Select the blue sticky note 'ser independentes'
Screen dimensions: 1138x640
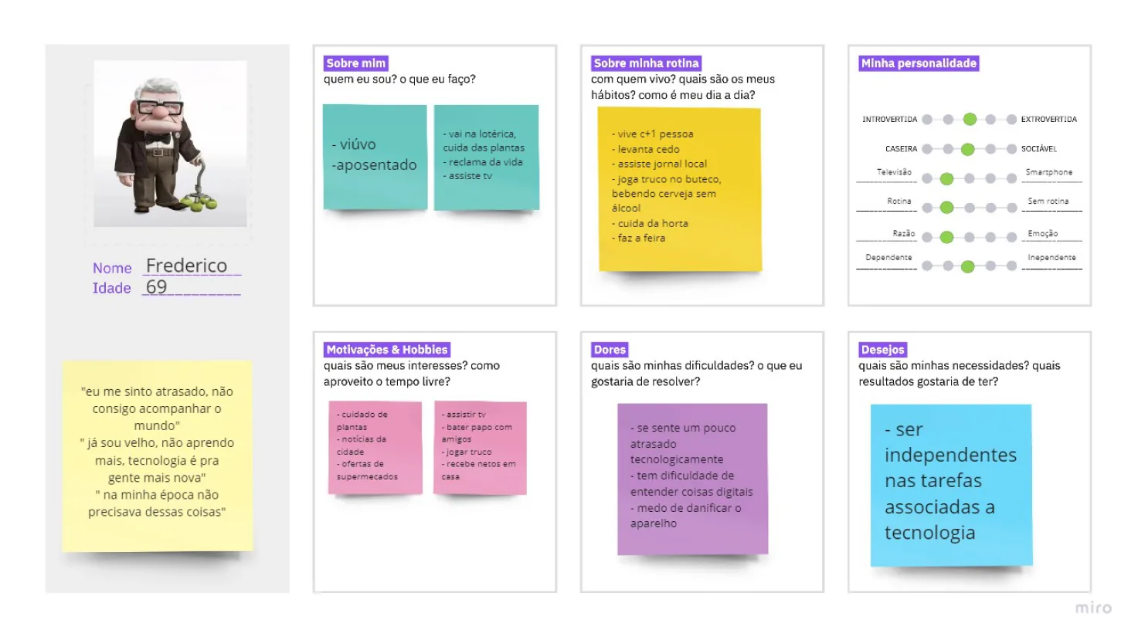(x=951, y=485)
